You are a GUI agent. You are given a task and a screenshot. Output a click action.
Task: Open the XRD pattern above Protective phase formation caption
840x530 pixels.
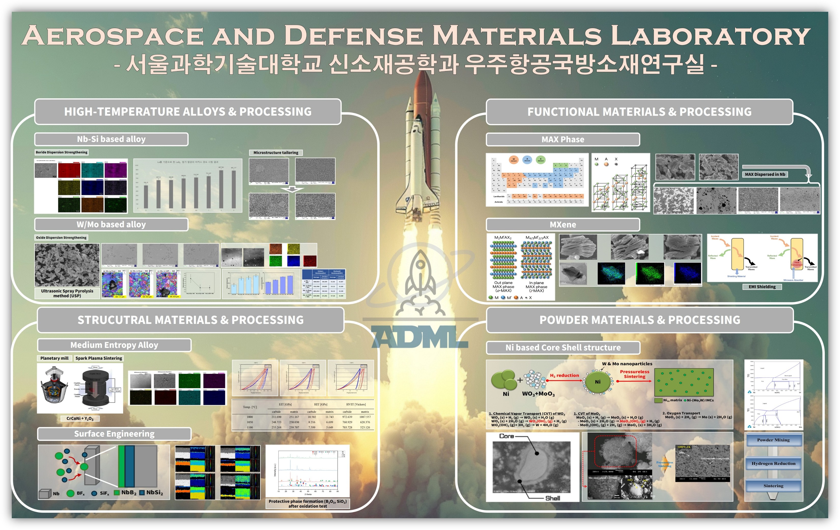(307, 471)
